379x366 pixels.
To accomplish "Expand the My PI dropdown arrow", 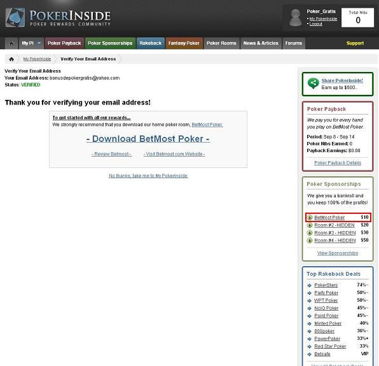I will 39,43.
